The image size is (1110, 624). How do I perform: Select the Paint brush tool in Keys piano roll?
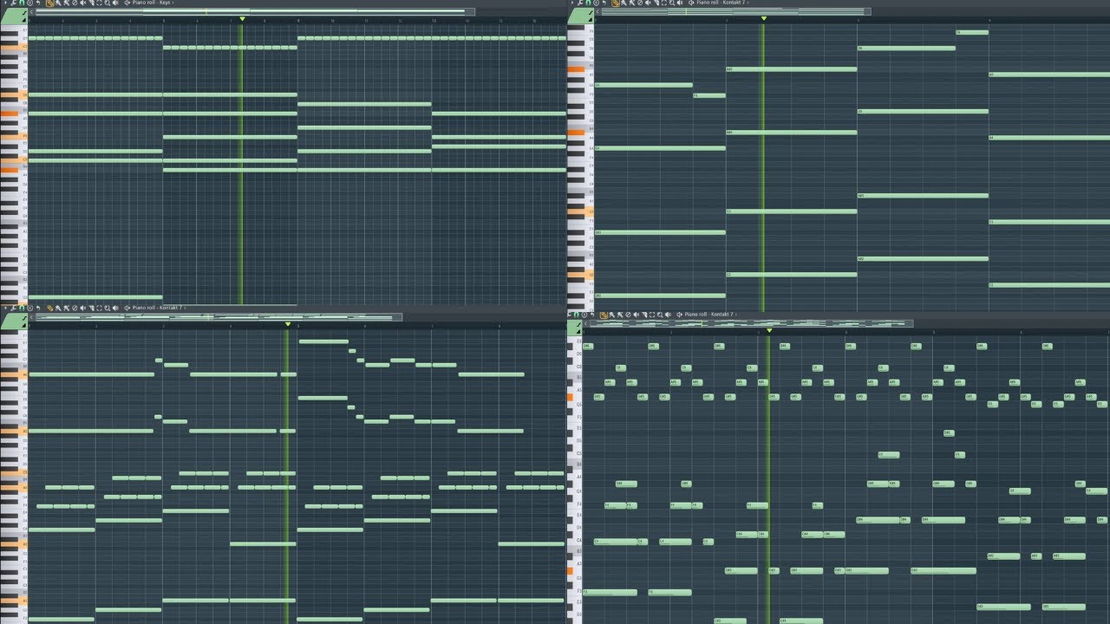point(58,3)
